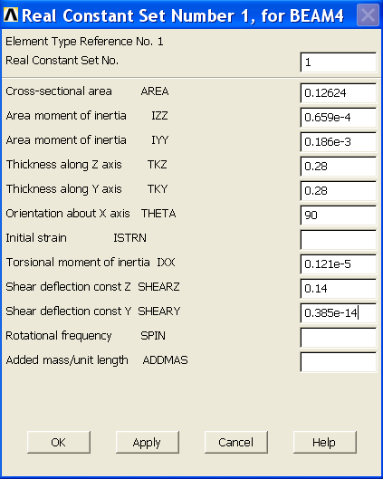Click the empty ISTRN initial strain field
Screen dimensions: 383x479
tap(339, 240)
